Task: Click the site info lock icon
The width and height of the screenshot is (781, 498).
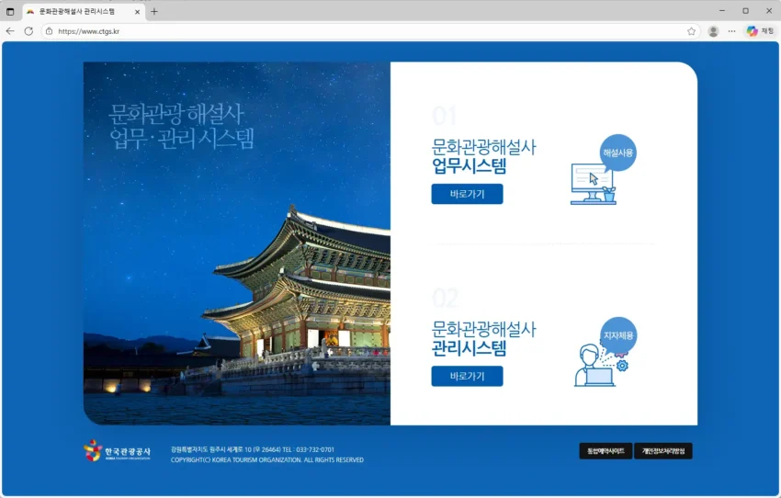Action: [x=49, y=31]
